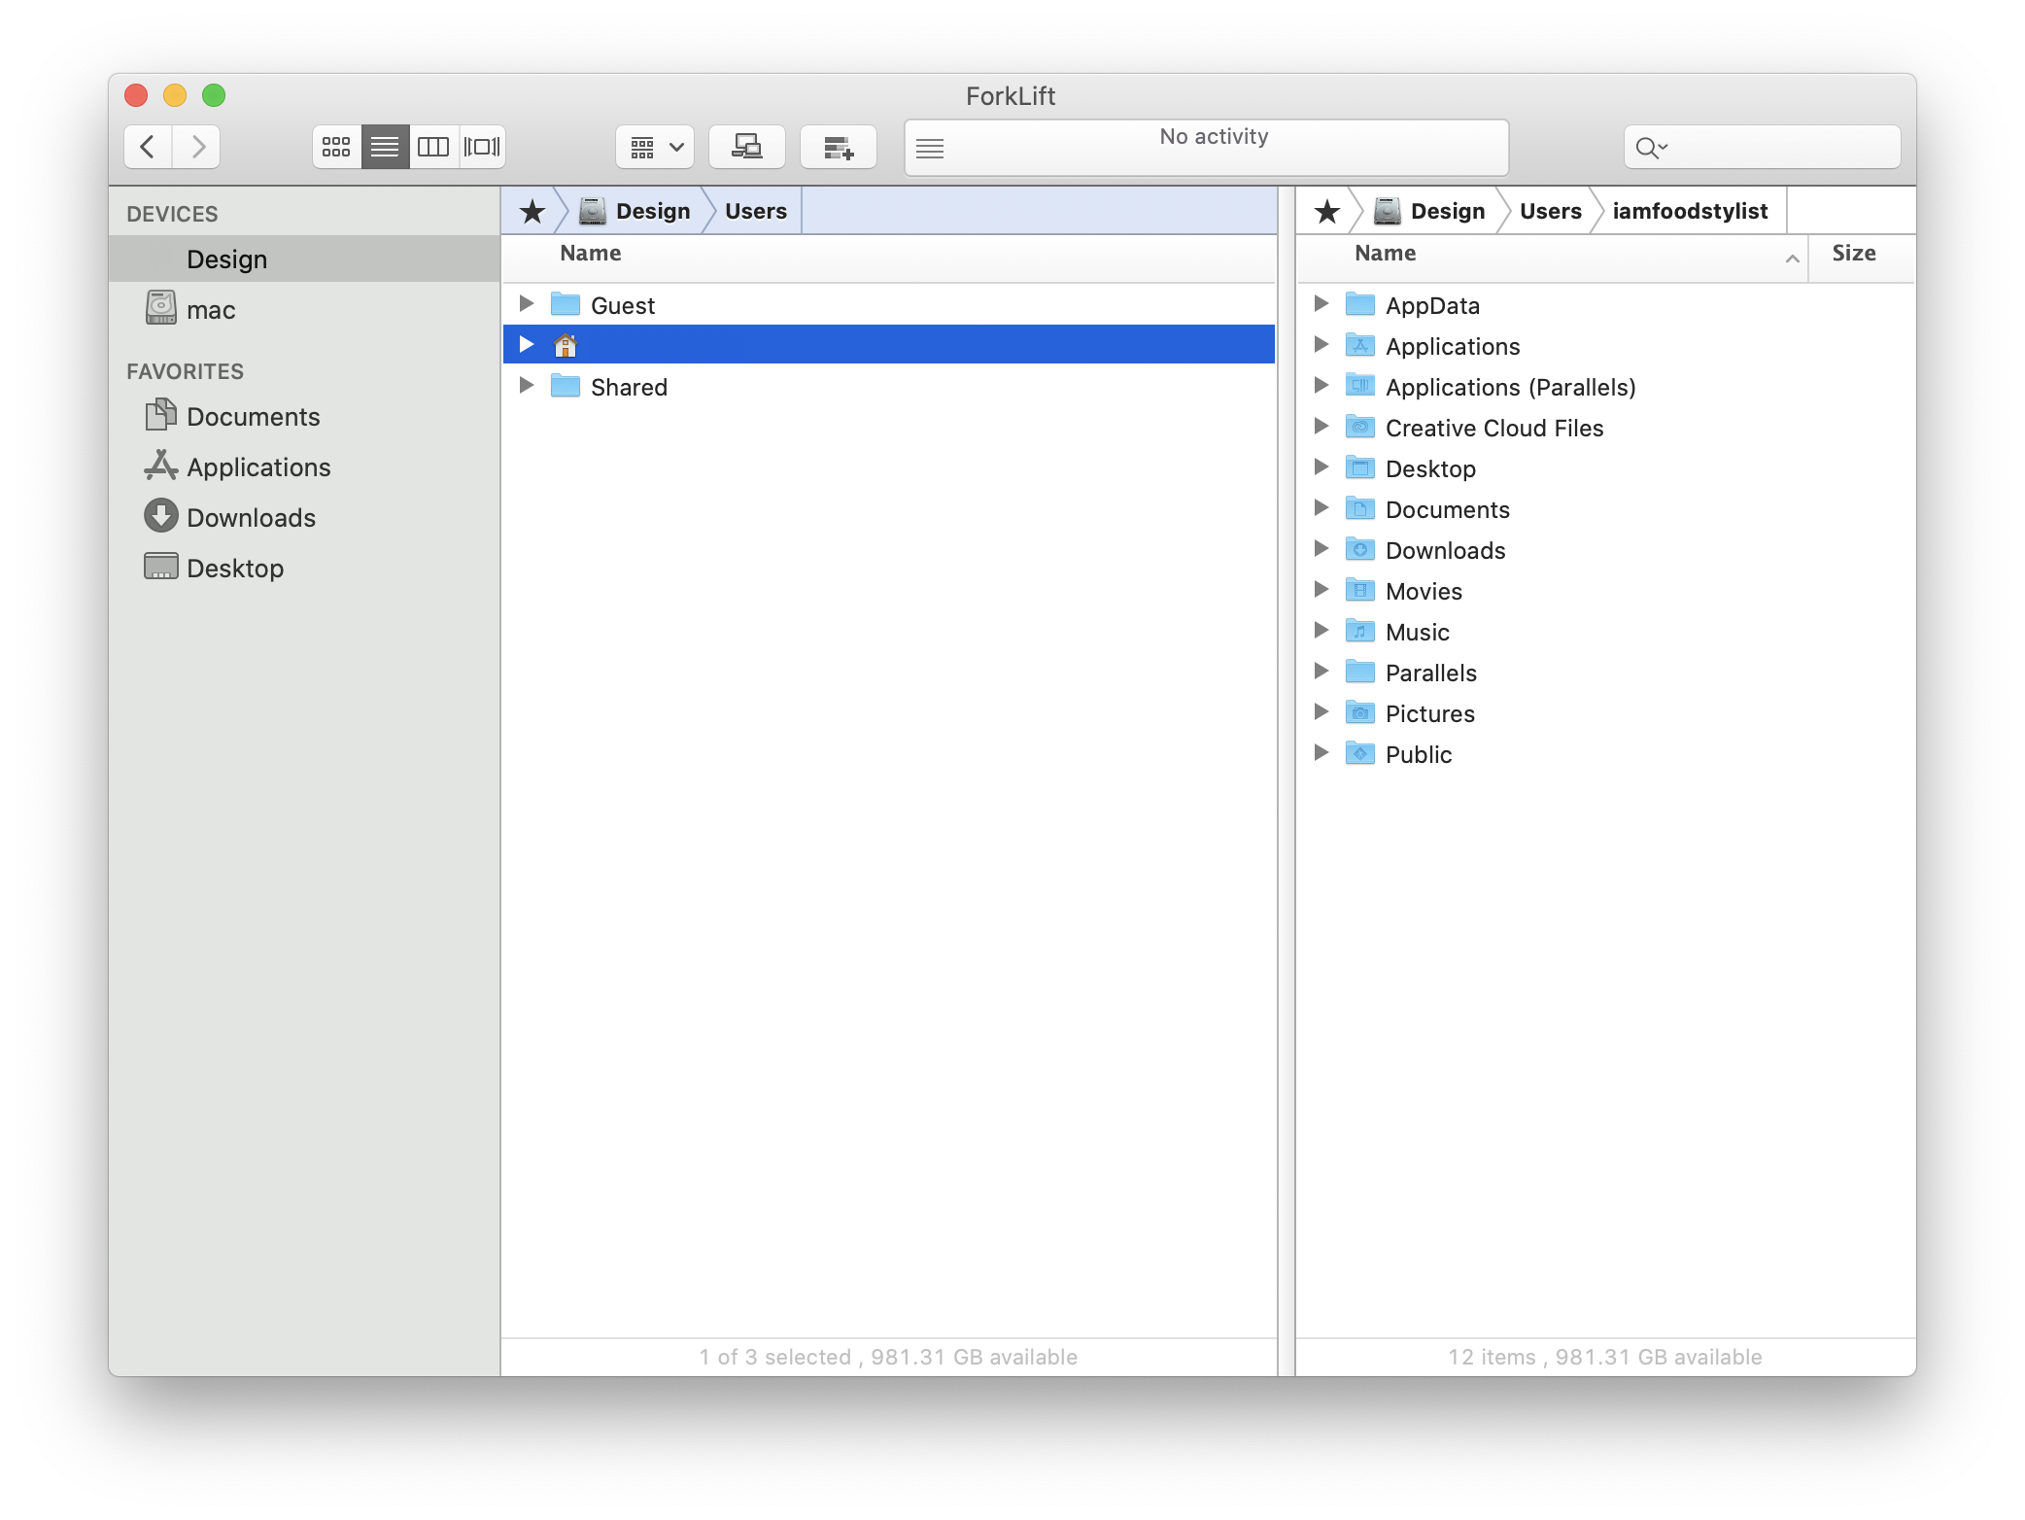Click the left pane favorites star icon
This screenshot has width=2025, height=1520.
tap(532, 212)
